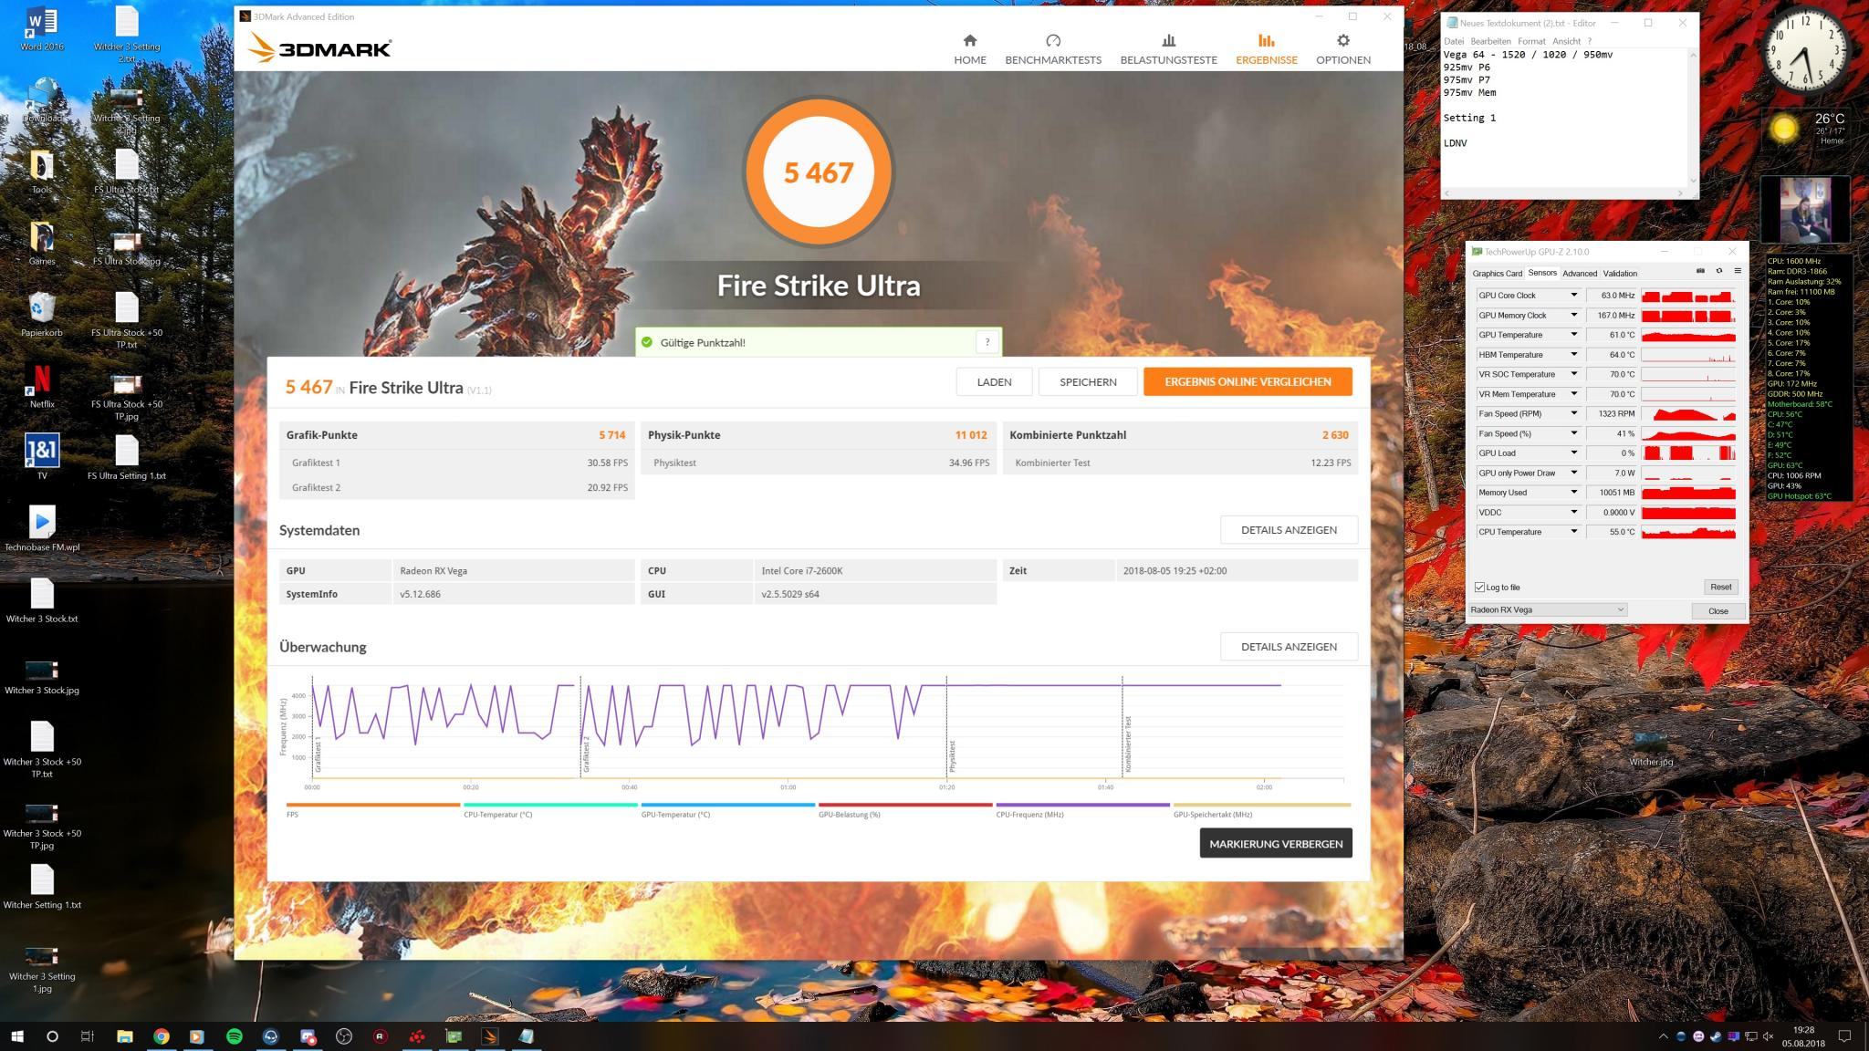Select the Tools folder on desktop
1869x1051 pixels.
click(42, 172)
